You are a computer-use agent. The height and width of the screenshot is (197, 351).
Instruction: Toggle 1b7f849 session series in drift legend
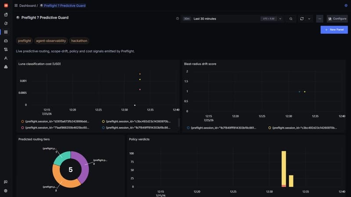(x=221, y=128)
